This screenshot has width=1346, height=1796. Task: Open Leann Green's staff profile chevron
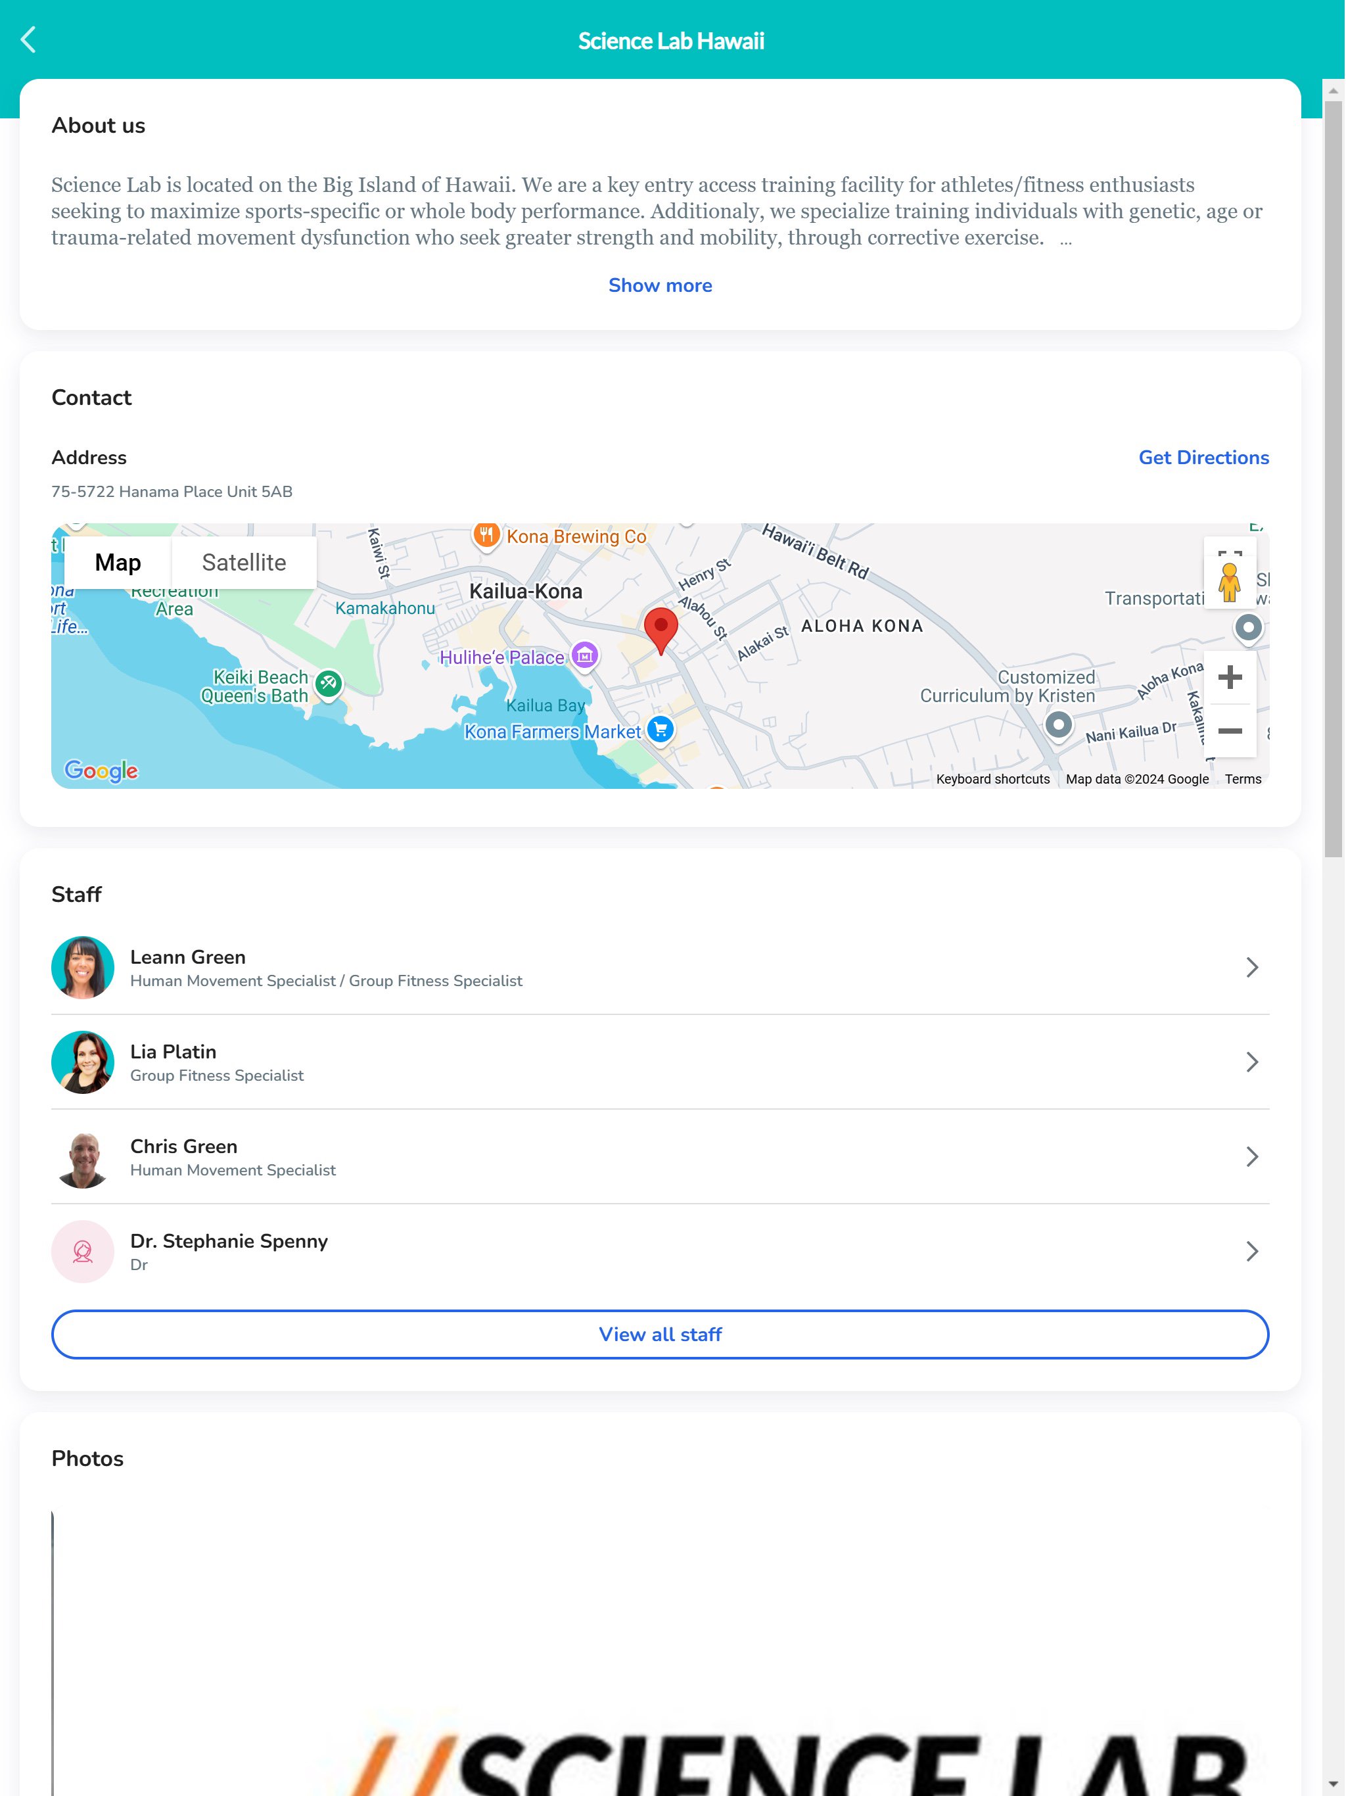tap(1252, 967)
